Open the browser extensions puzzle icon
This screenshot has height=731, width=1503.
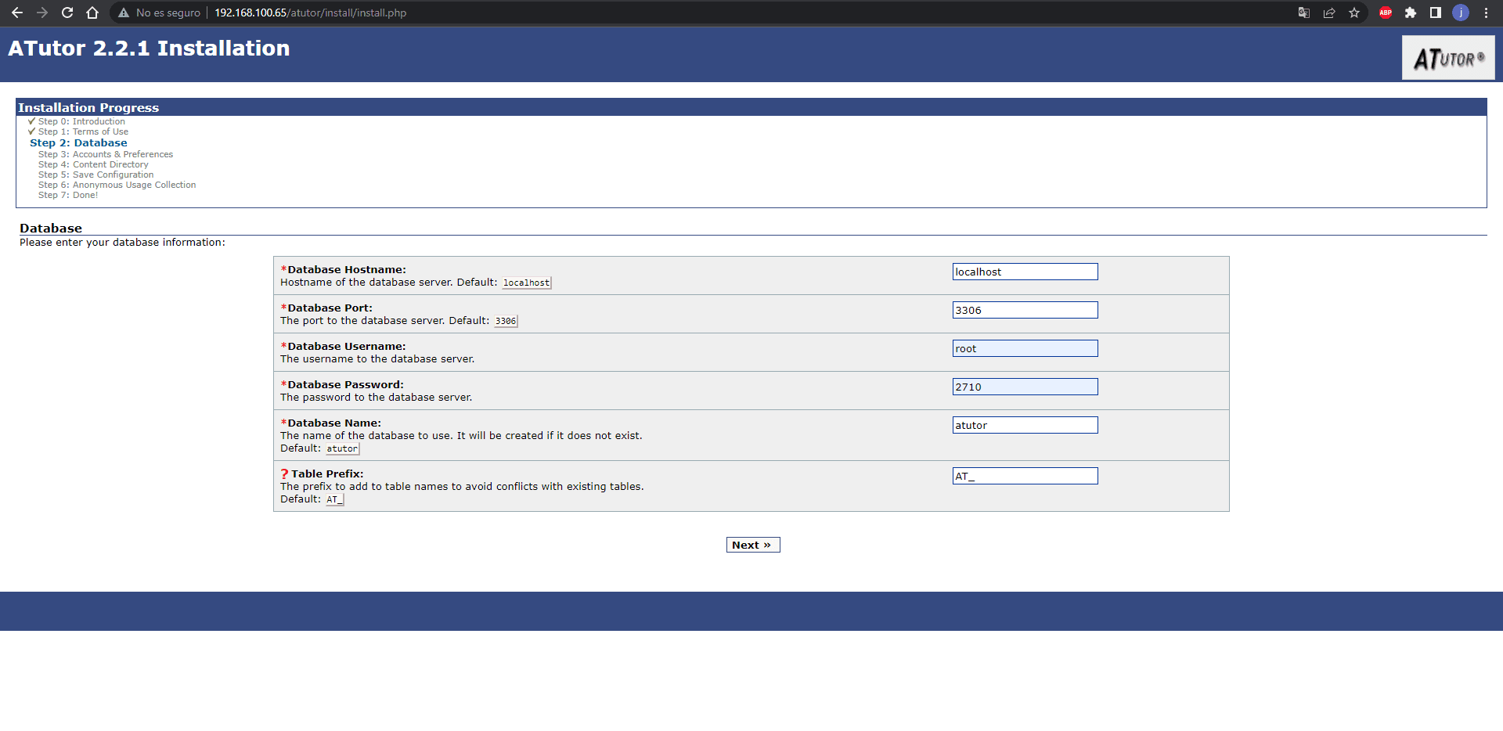coord(1411,13)
